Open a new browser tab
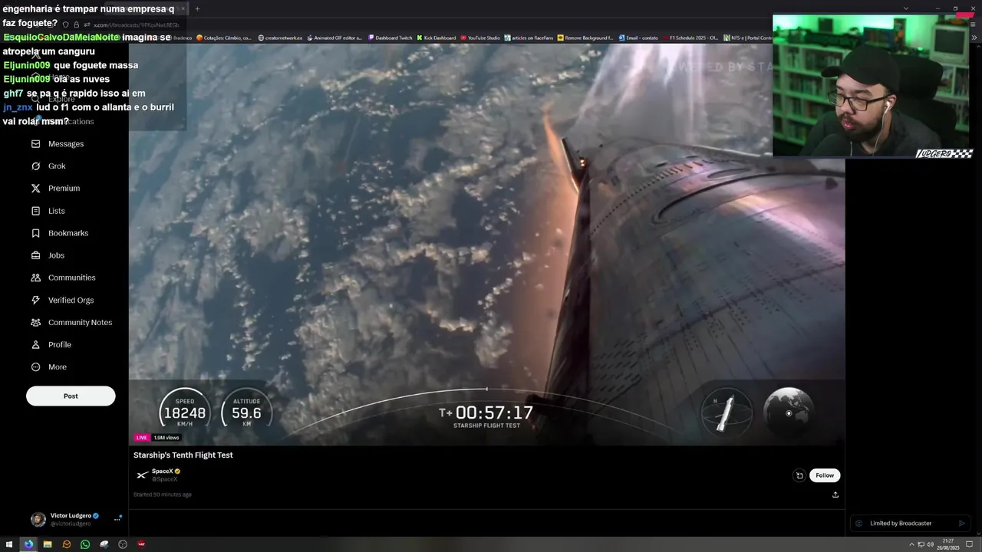Viewport: 982px width, 552px height. click(197, 8)
